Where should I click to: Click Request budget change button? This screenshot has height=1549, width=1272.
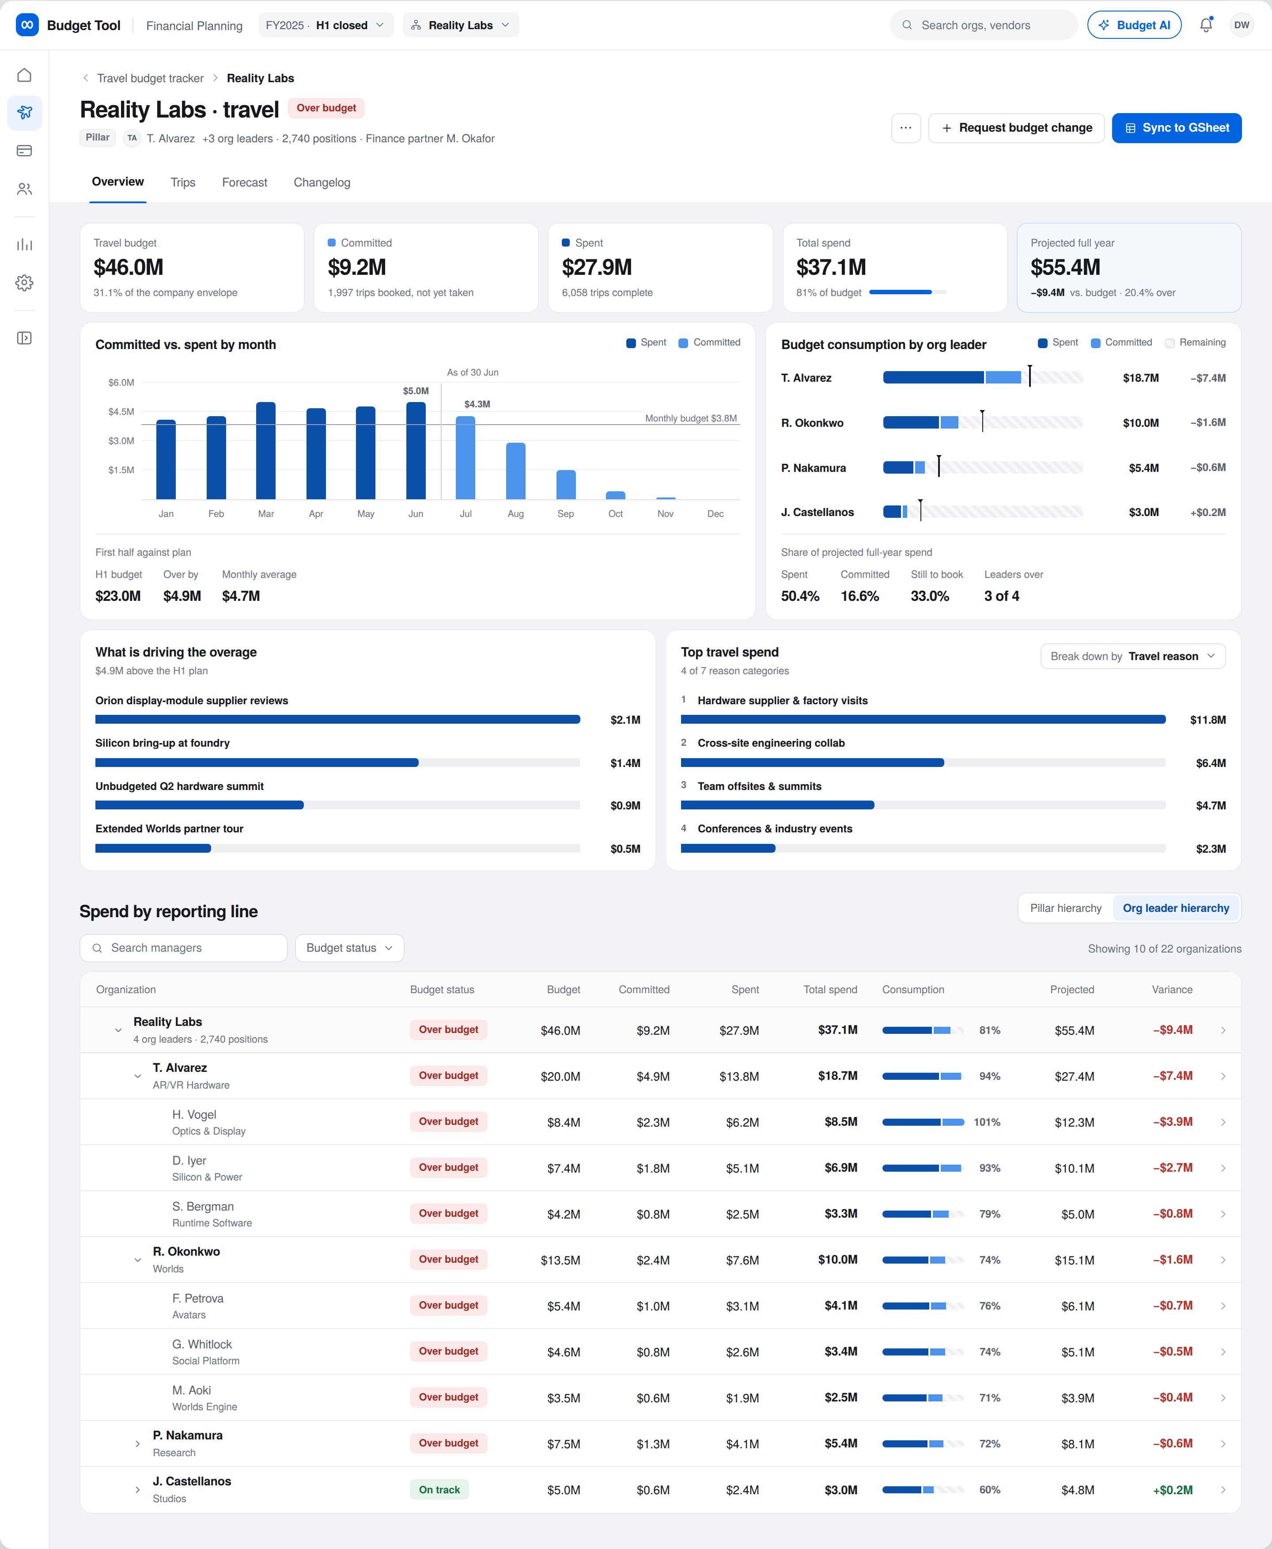pos(1016,128)
